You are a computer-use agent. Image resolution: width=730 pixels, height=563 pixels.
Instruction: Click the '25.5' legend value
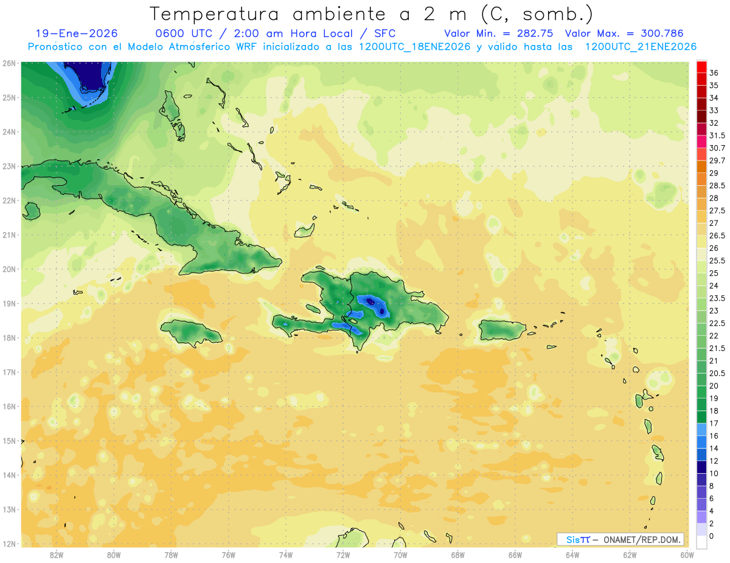(717, 261)
